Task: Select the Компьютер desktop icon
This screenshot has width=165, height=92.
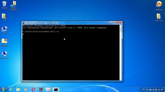Action: click(x=4, y=55)
